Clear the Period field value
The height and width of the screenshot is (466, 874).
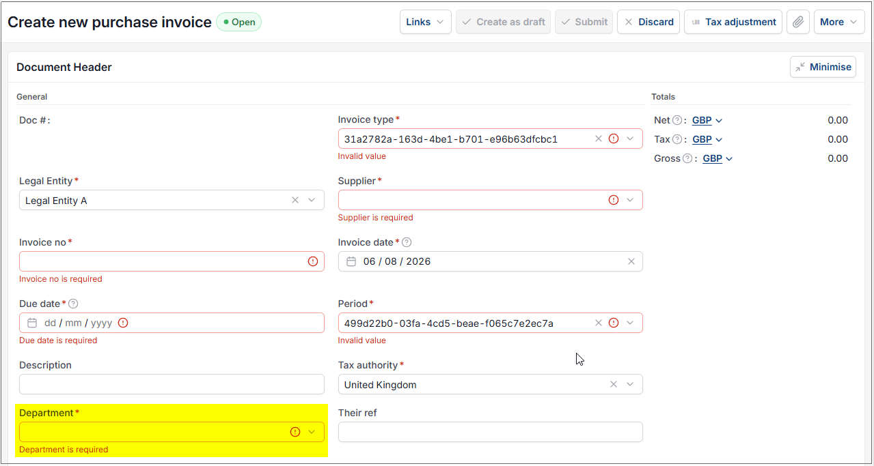[599, 323]
